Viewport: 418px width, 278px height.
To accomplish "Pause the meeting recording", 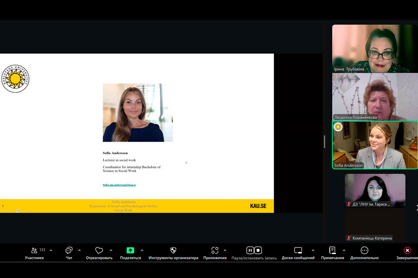I will [x=250, y=250].
